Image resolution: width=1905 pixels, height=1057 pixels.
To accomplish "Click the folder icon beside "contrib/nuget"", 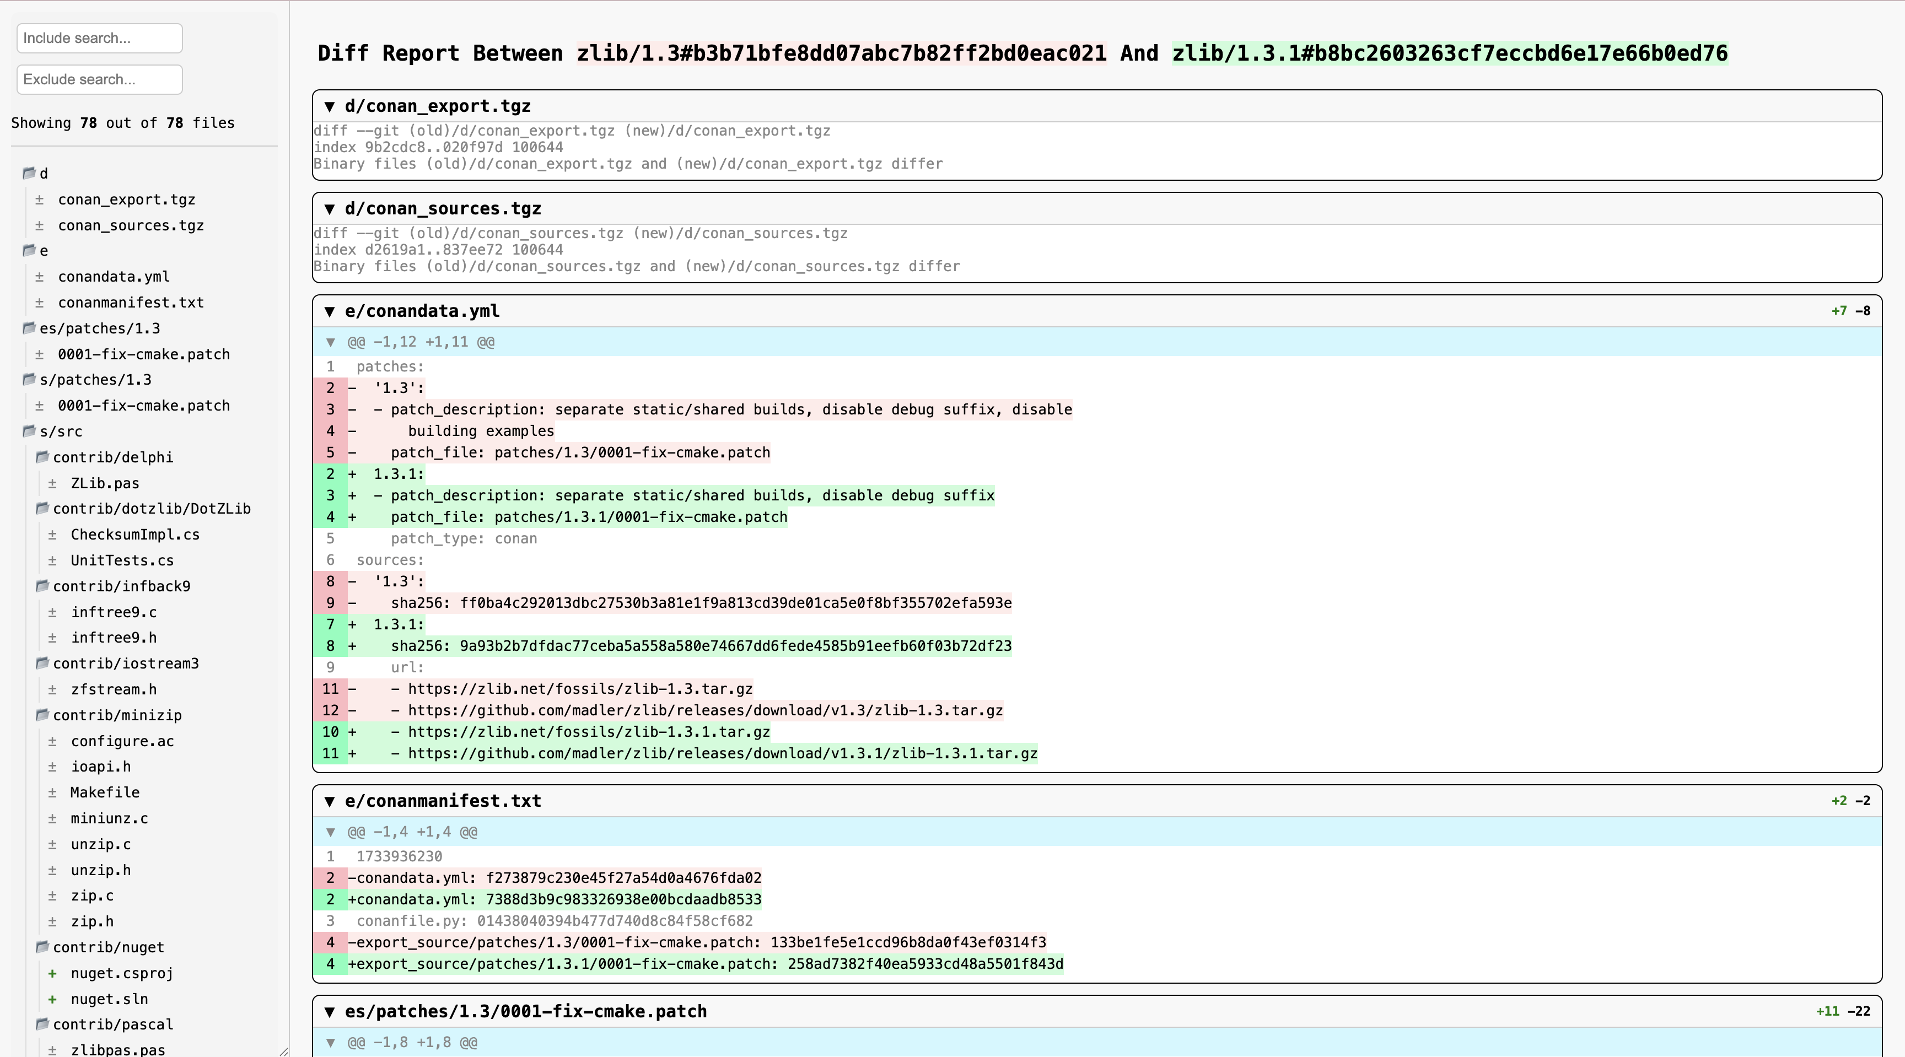I will tap(42, 947).
